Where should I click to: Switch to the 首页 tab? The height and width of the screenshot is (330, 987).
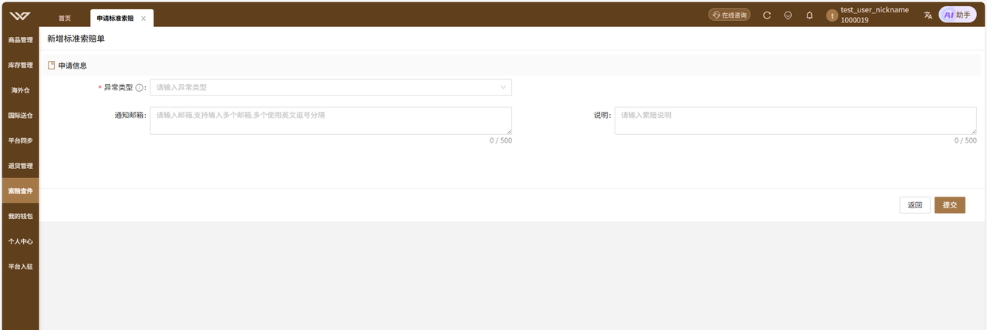[x=65, y=18]
